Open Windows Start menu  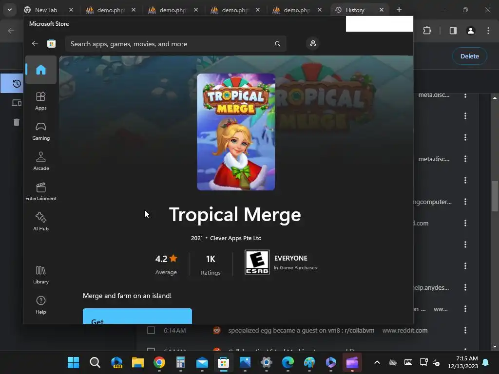click(x=73, y=362)
